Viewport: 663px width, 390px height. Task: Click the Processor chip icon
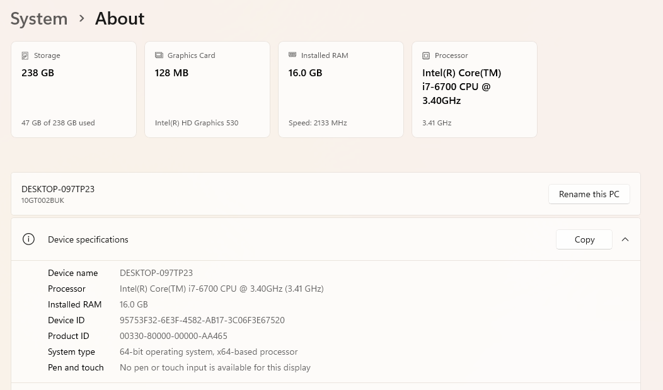[x=426, y=55]
